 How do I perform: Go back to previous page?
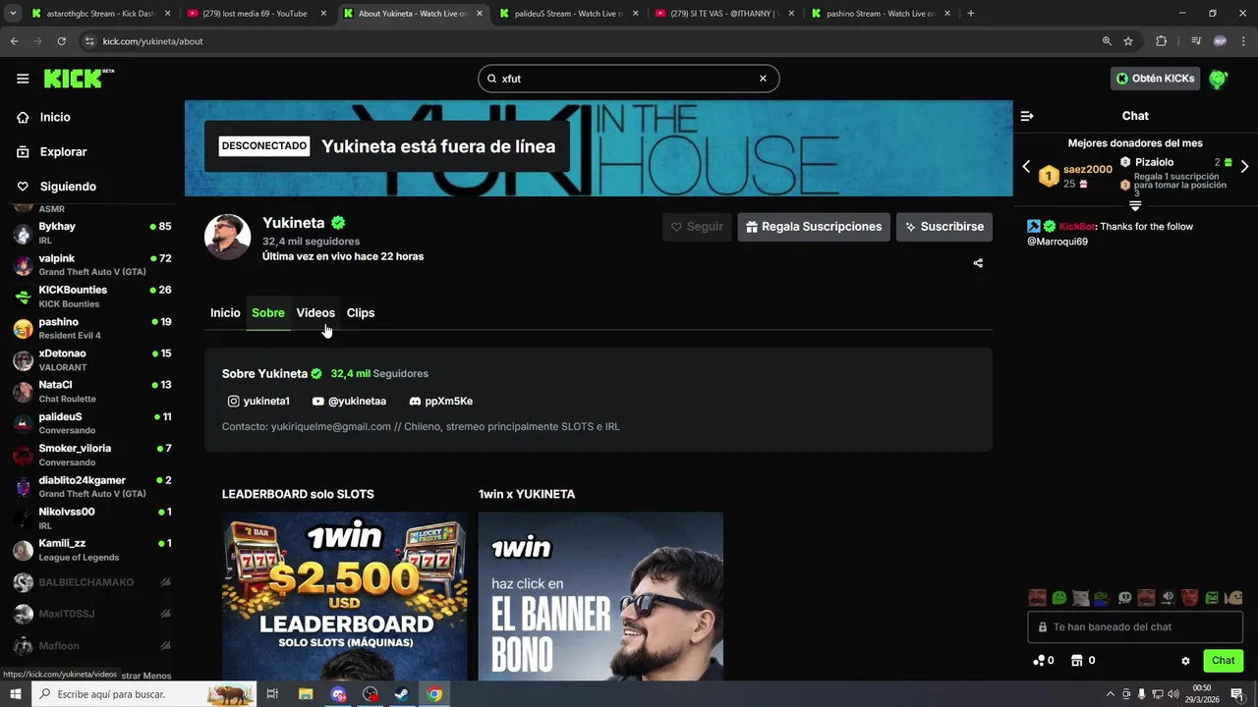click(14, 41)
